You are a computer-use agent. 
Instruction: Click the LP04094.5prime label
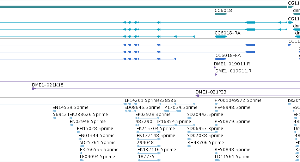97,157
